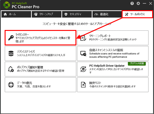Open the help question mark icon
Image resolution: width=154 pixels, height=114 pixels.
tap(132, 3)
